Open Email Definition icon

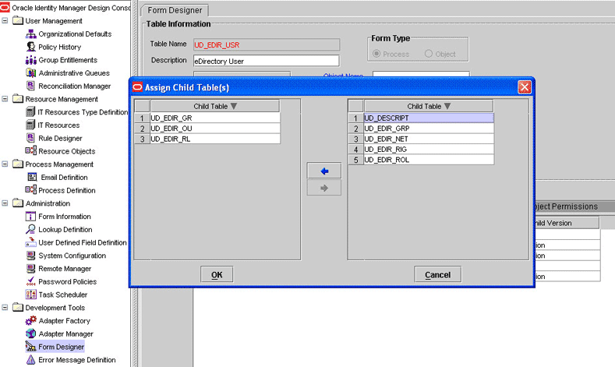pyautogui.click(x=32, y=177)
